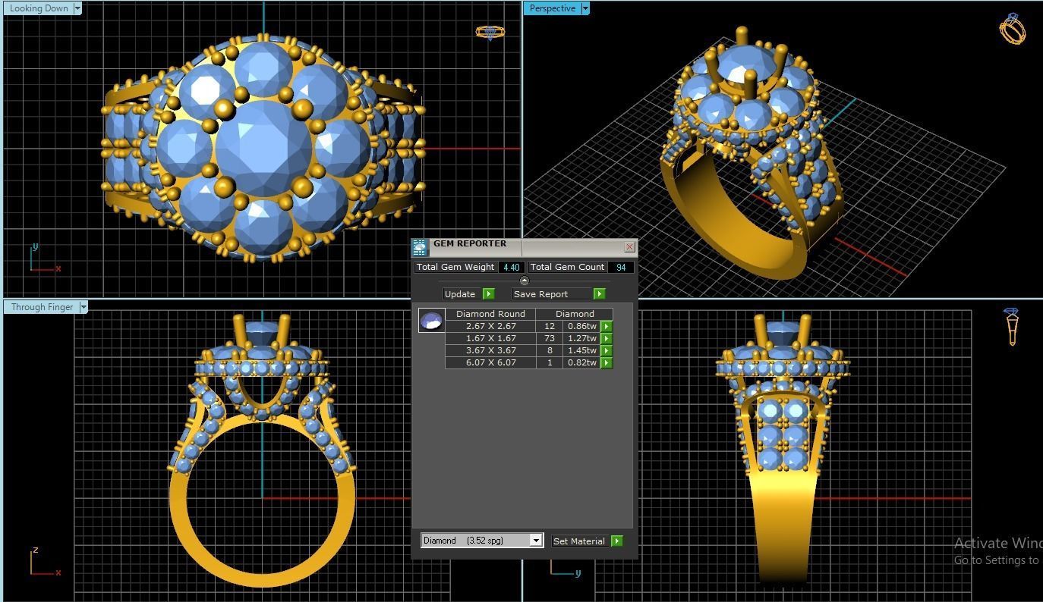Click green arrow for 3.67 X 3.67 row

pos(606,350)
